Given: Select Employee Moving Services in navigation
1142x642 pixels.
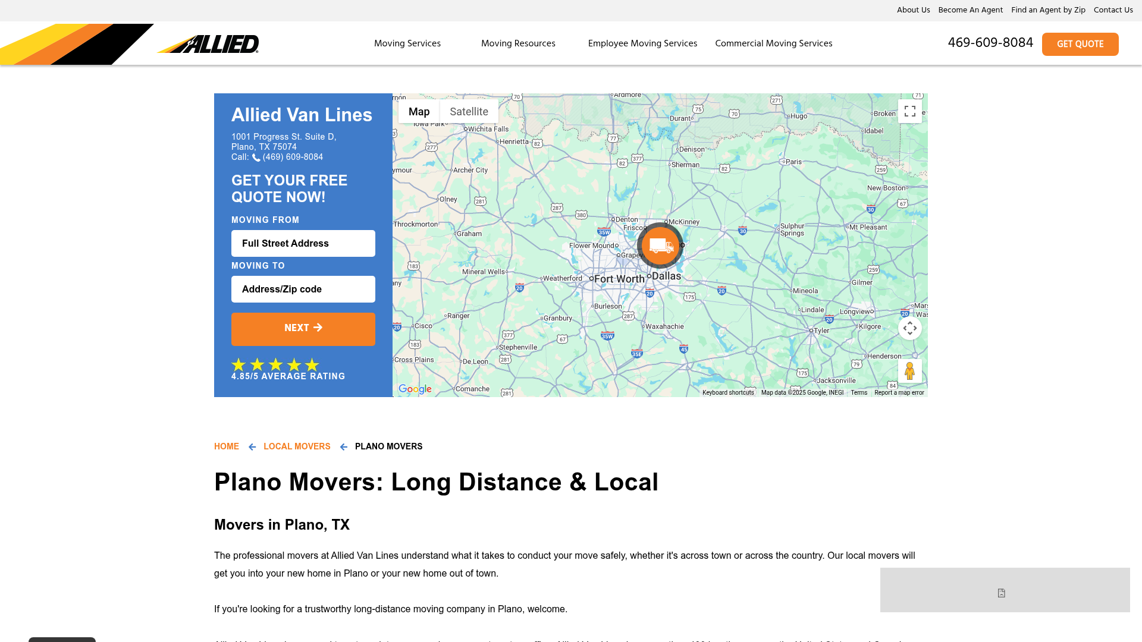Looking at the screenshot, I should coord(642,43).
